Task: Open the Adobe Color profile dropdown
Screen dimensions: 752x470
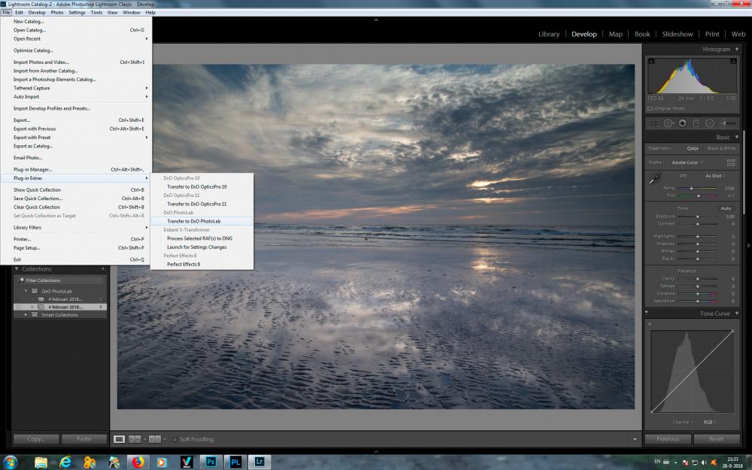Action: coord(687,162)
